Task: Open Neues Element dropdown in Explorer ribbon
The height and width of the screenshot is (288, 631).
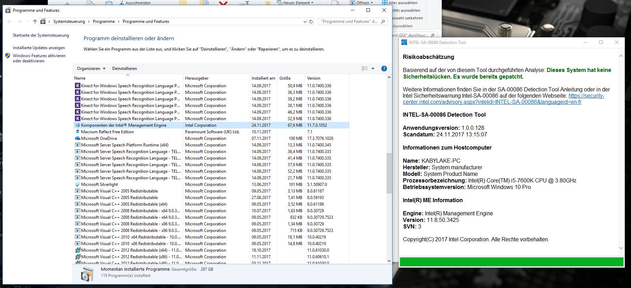Action: 296,3
